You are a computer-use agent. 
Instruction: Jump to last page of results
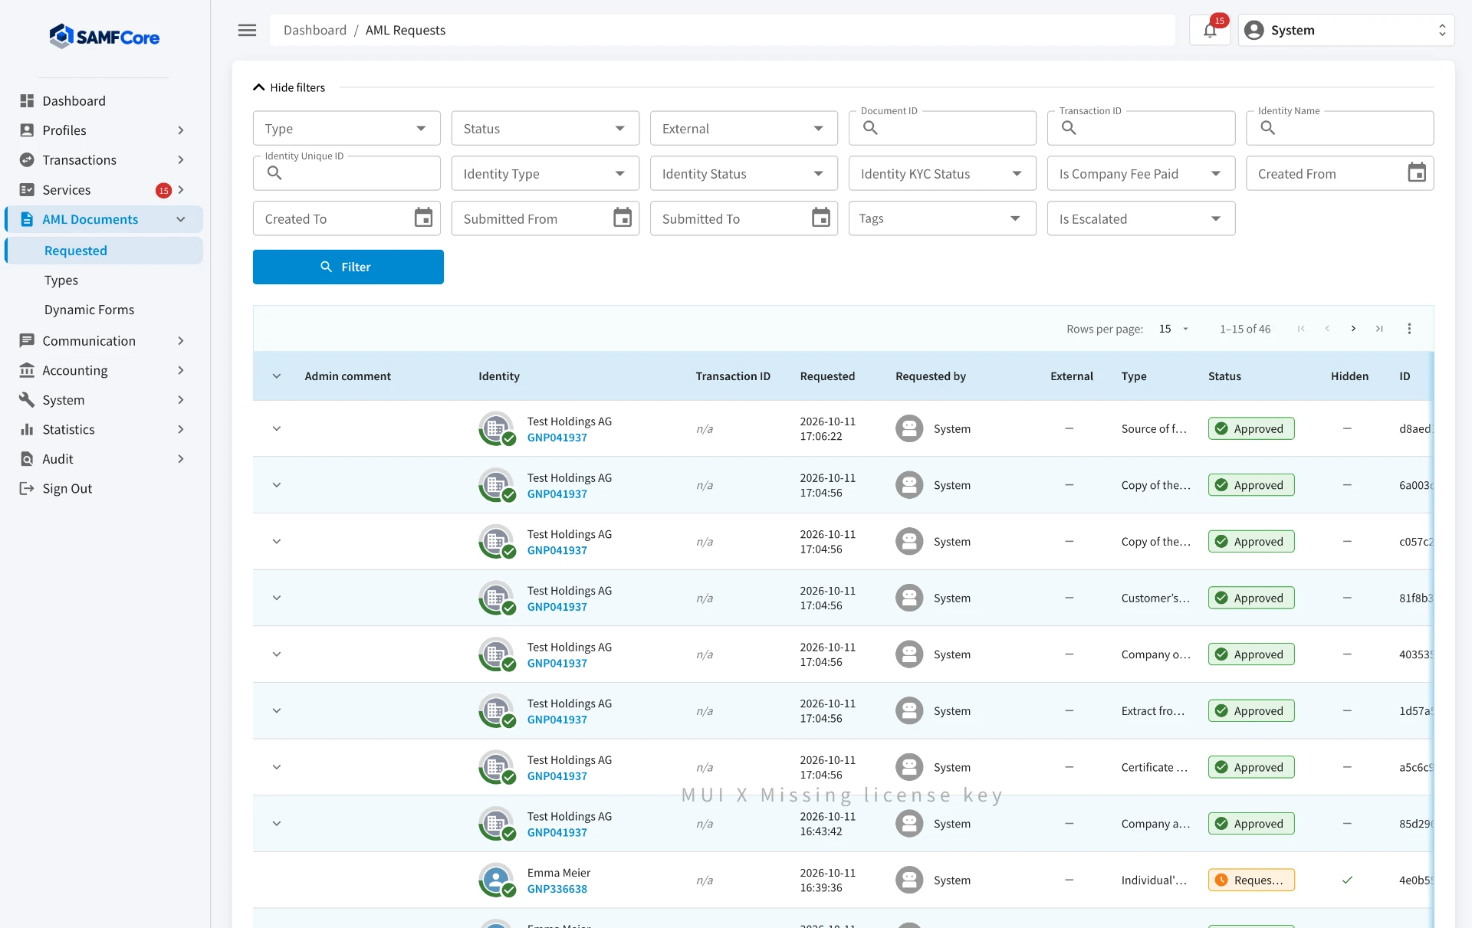(x=1379, y=329)
